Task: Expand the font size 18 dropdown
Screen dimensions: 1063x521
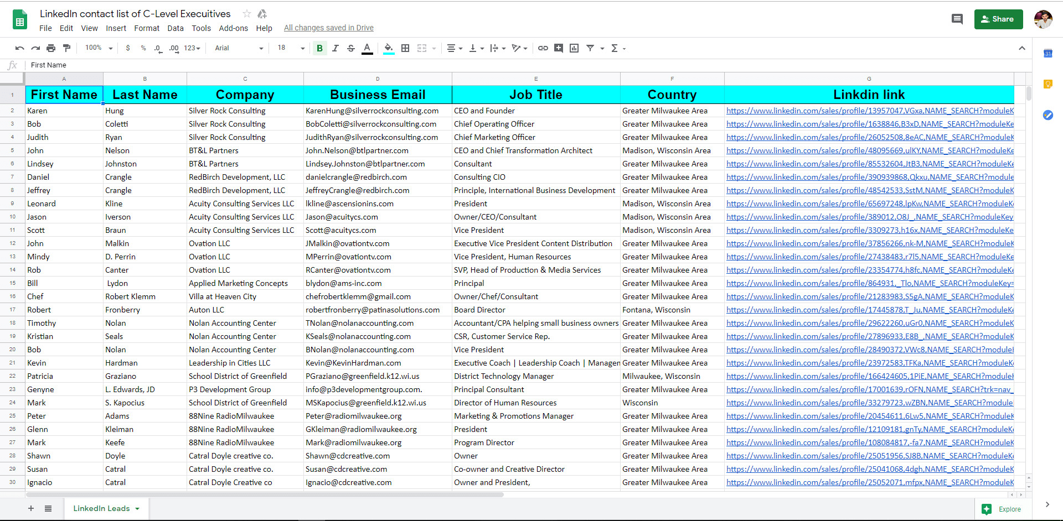Action: click(x=291, y=49)
